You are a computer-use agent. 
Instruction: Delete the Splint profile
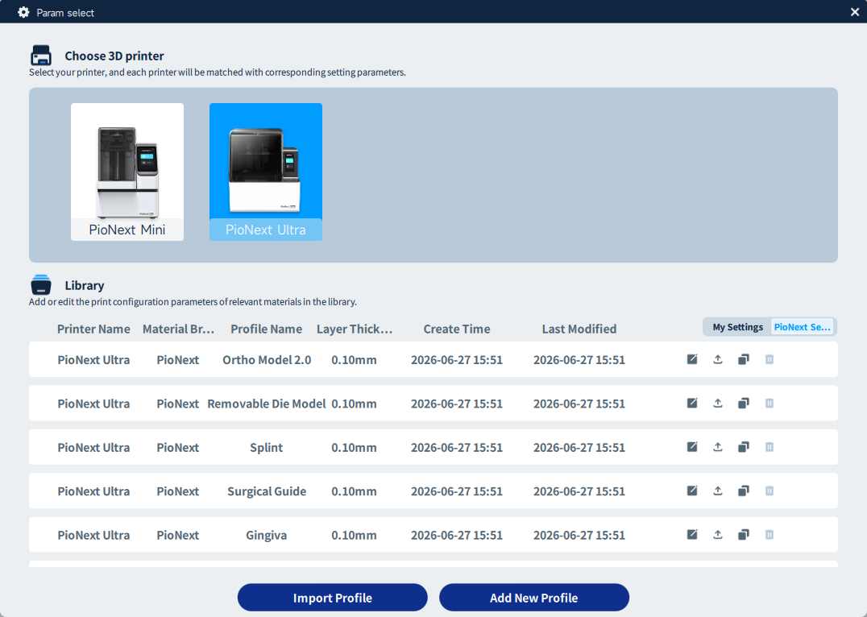tap(770, 447)
